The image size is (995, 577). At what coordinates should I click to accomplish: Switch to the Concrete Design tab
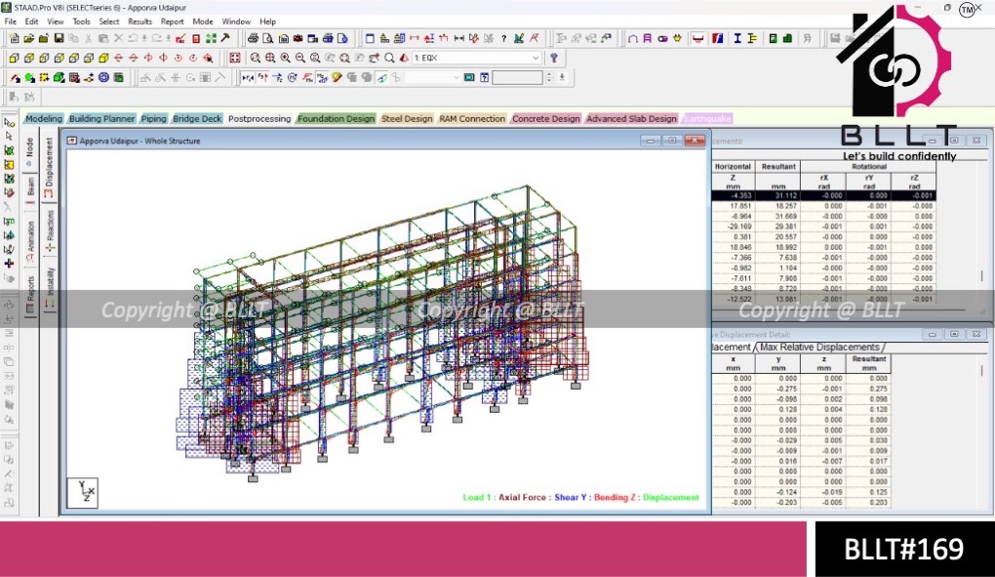(545, 119)
